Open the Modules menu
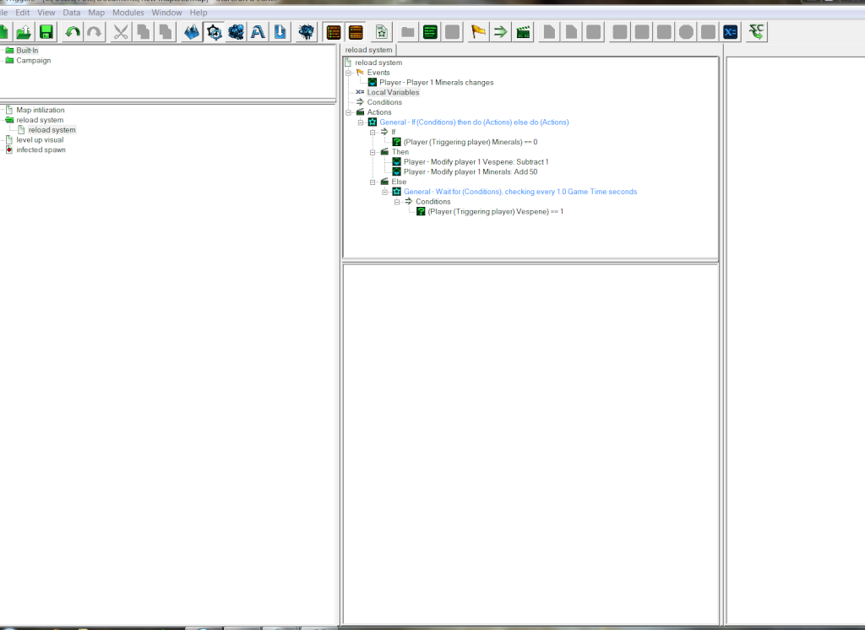This screenshot has width=865, height=630. coord(128,12)
